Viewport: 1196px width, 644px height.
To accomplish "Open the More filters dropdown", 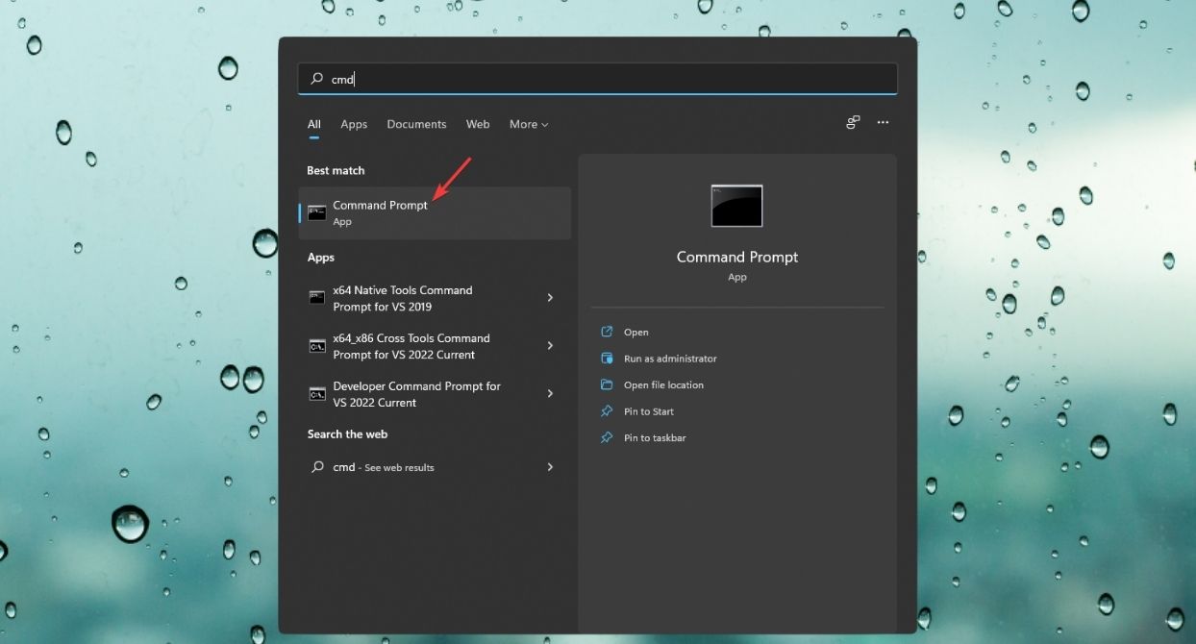I will tap(528, 124).
